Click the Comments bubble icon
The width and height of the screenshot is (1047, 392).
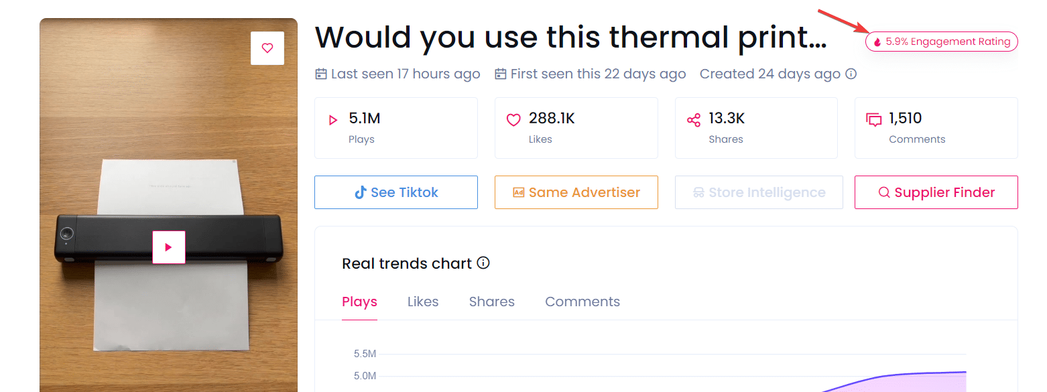[874, 121]
